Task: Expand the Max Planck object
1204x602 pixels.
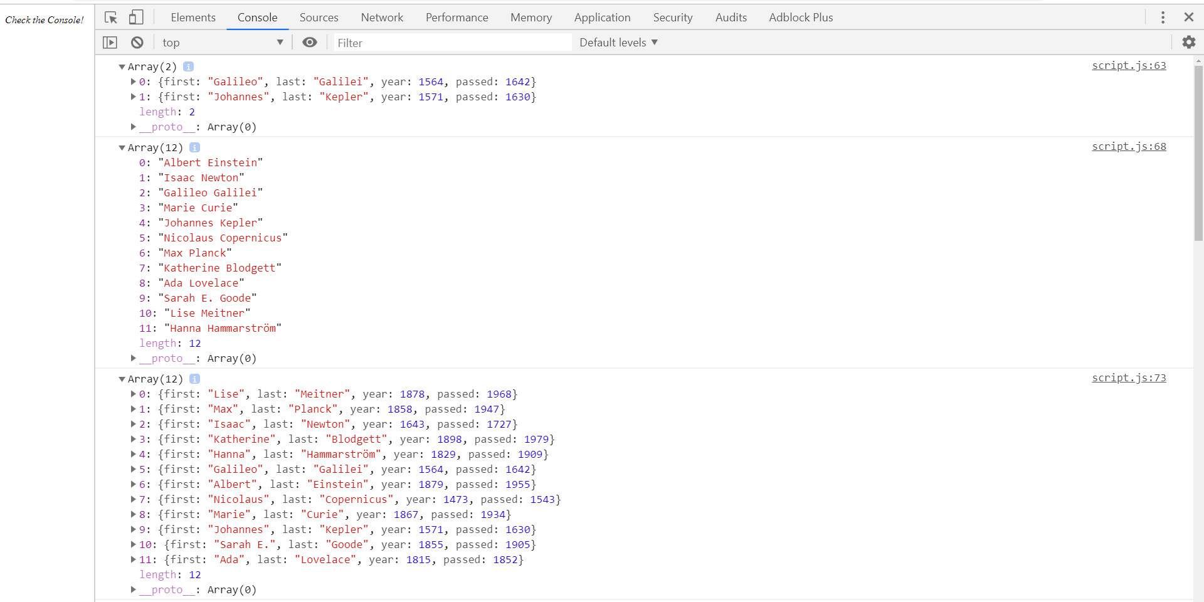Action: pos(133,409)
